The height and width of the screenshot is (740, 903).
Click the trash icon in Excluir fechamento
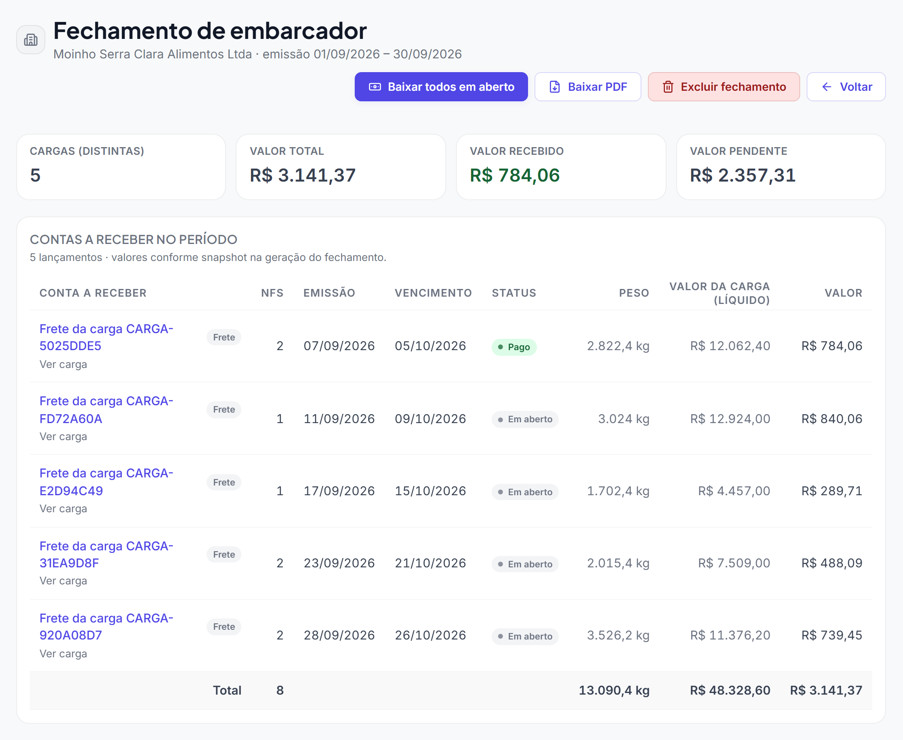click(668, 87)
